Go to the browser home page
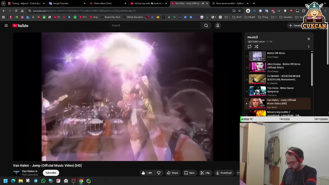Screen dimensions: 329x185 (22, 11)
